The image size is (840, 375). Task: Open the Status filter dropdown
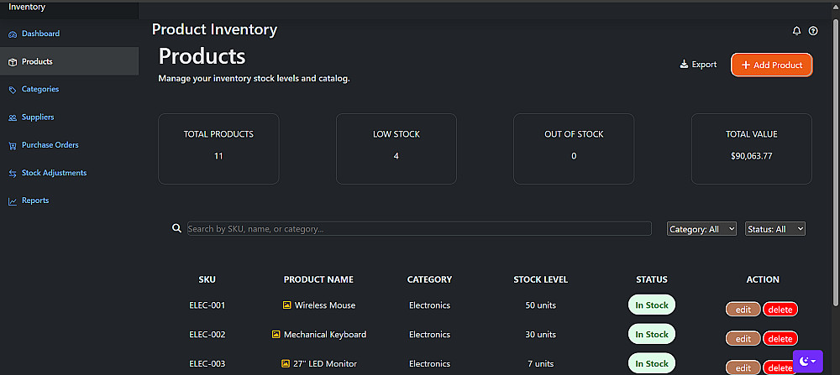tap(774, 229)
